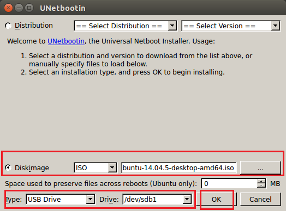Open the Select Distribution dropdown

point(126,26)
